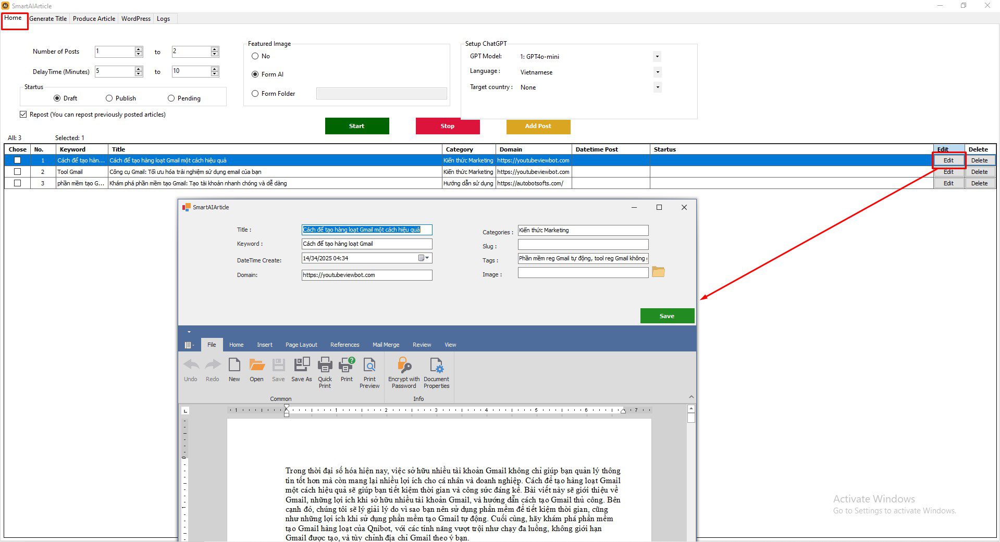Image resolution: width=1000 pixels, height=542 pixels.
Task: Click Delete for row 1
Action: (980, 160)
